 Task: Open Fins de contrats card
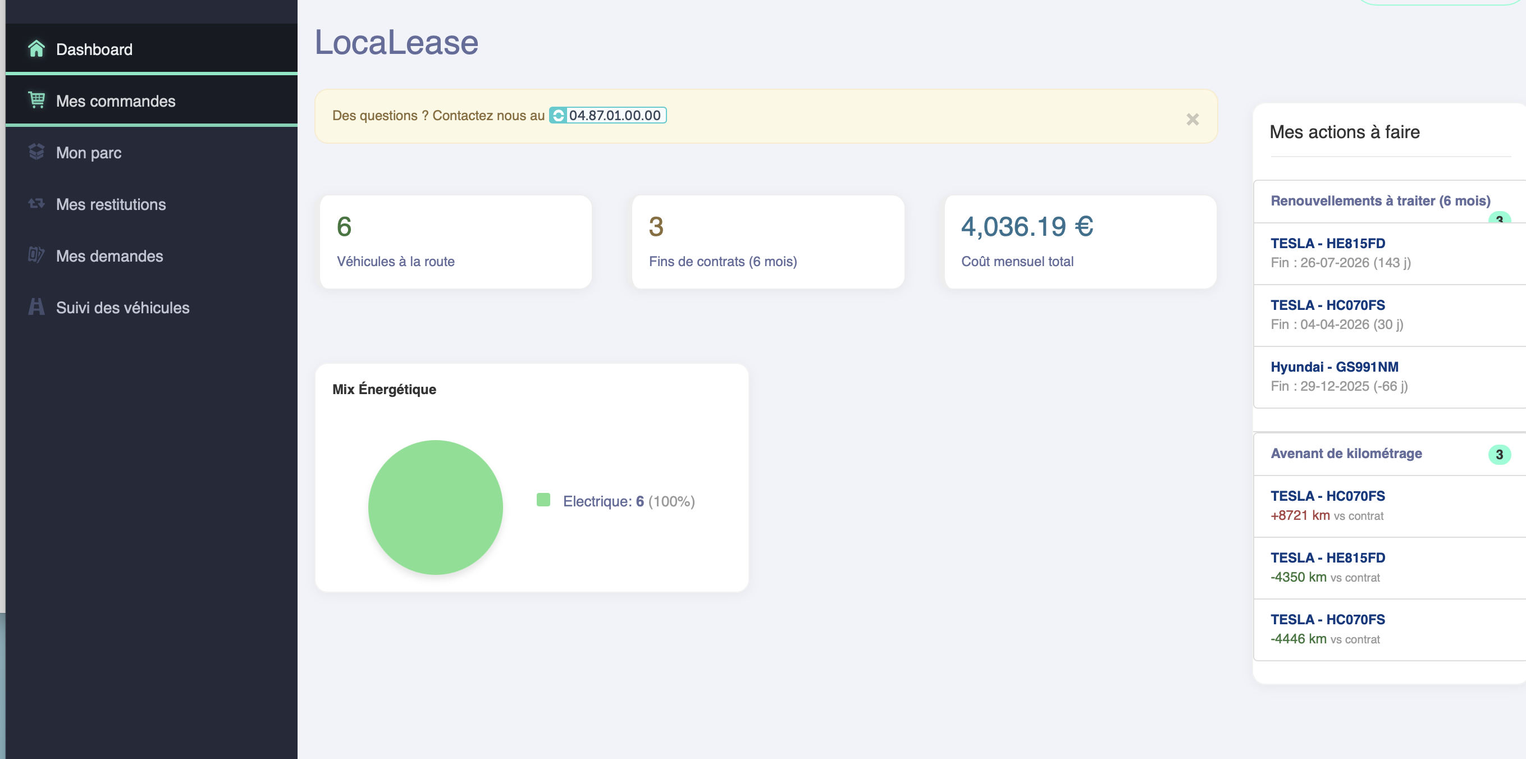coord(767,242)
